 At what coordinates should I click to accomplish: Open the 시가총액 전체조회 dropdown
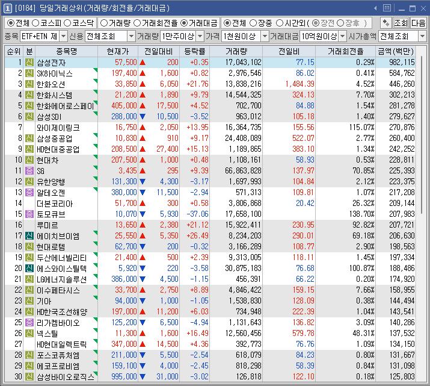tap(422, 36)
